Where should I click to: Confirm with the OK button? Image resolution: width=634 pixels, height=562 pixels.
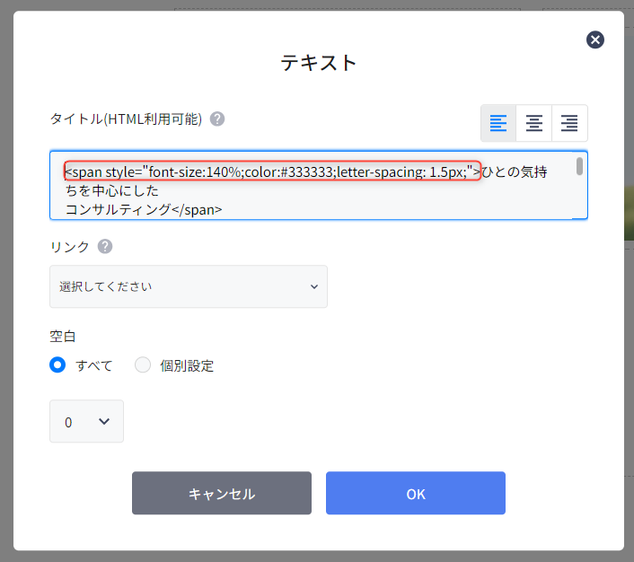coord(416,493)
